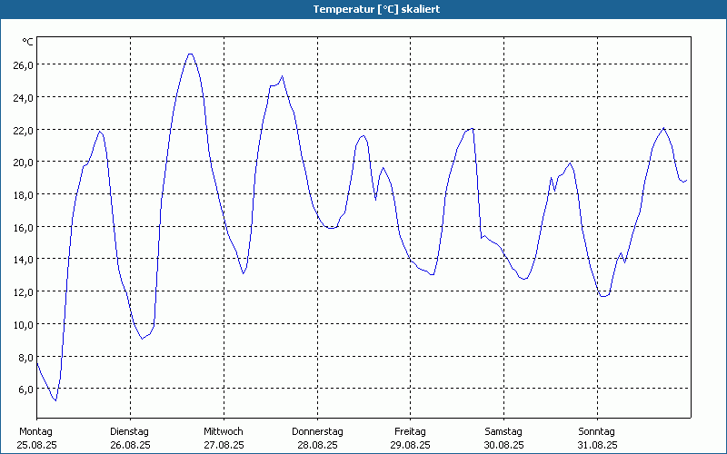
Task: Click the °C unit label above the y-axis
Action: (27, 42)
